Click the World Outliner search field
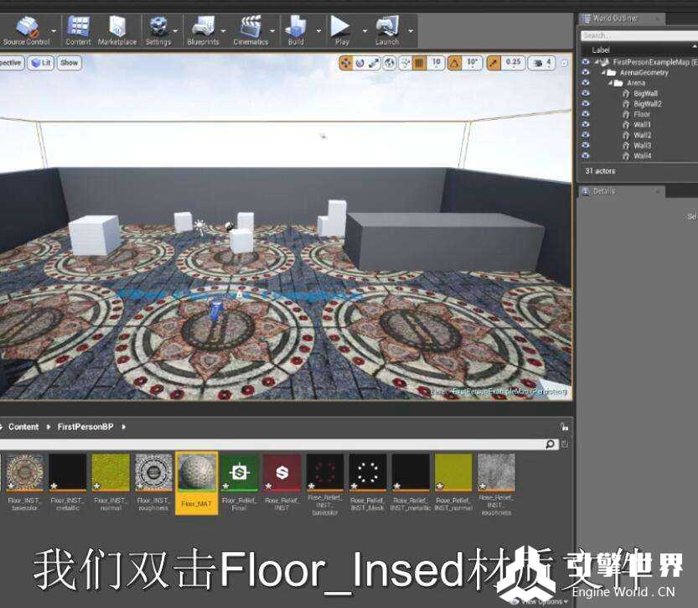Screen dimensions: 698x608 click(637, 35)
